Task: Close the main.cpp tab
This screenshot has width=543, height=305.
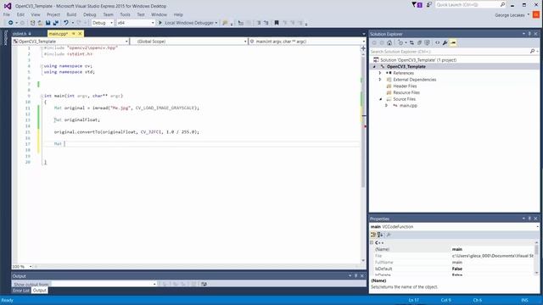Action: pos(80,34)
